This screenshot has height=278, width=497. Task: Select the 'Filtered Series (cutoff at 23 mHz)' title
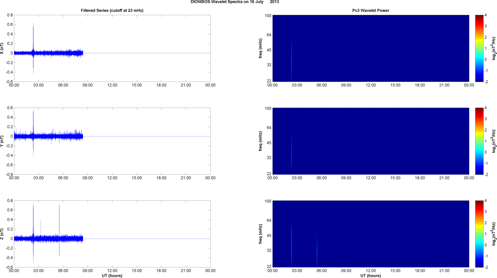coord(112,10)
